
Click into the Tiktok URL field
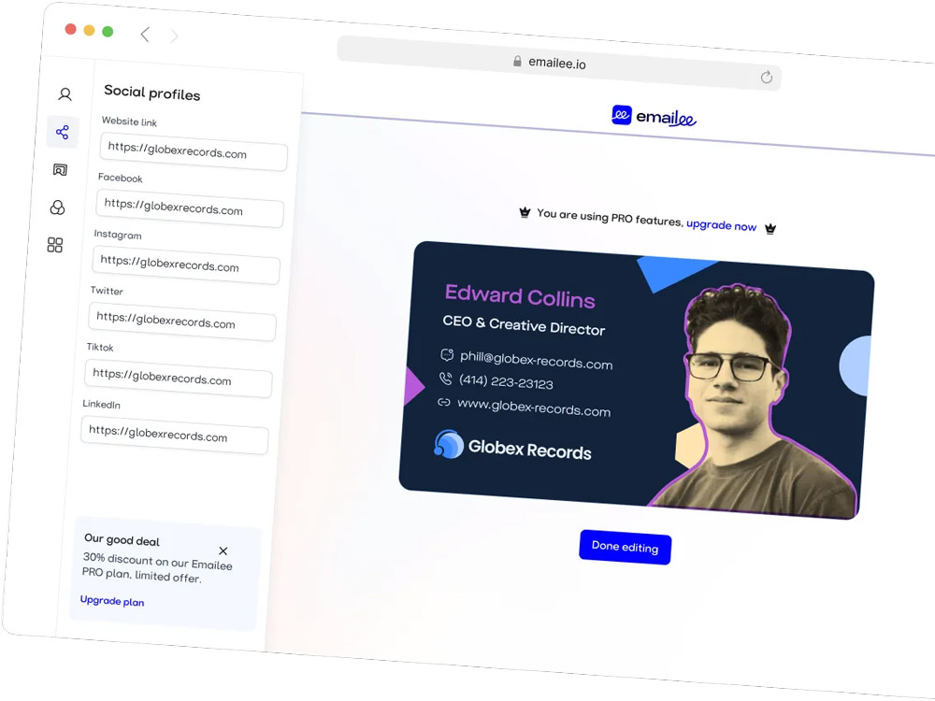(x=179, y=378)
